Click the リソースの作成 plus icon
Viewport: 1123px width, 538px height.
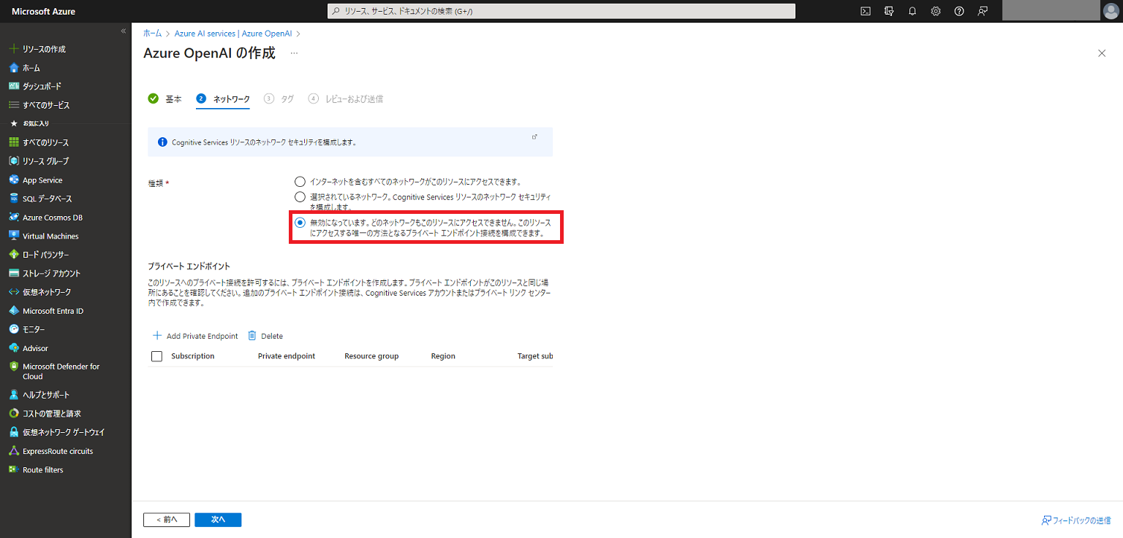pyautogui.click(x=13, y=49)
